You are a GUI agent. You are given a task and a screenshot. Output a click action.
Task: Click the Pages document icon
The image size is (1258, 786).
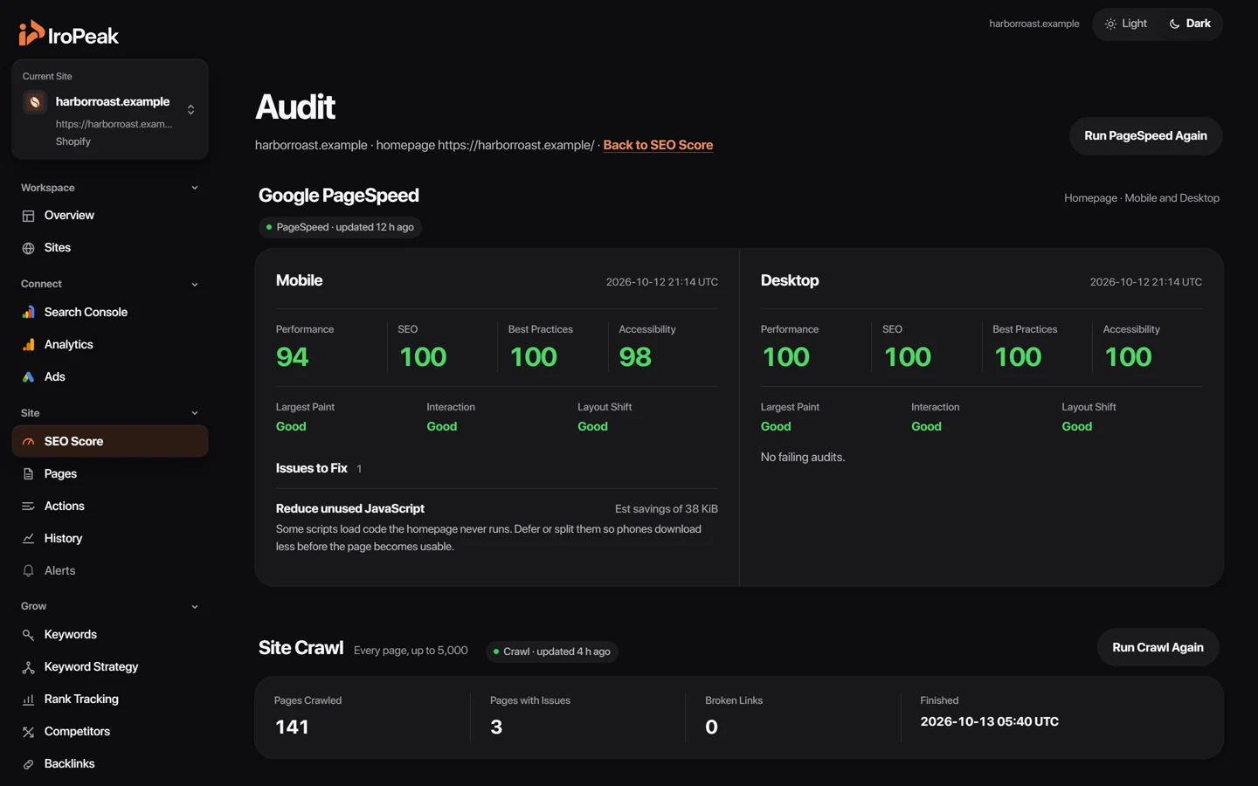tap(28, 474)
